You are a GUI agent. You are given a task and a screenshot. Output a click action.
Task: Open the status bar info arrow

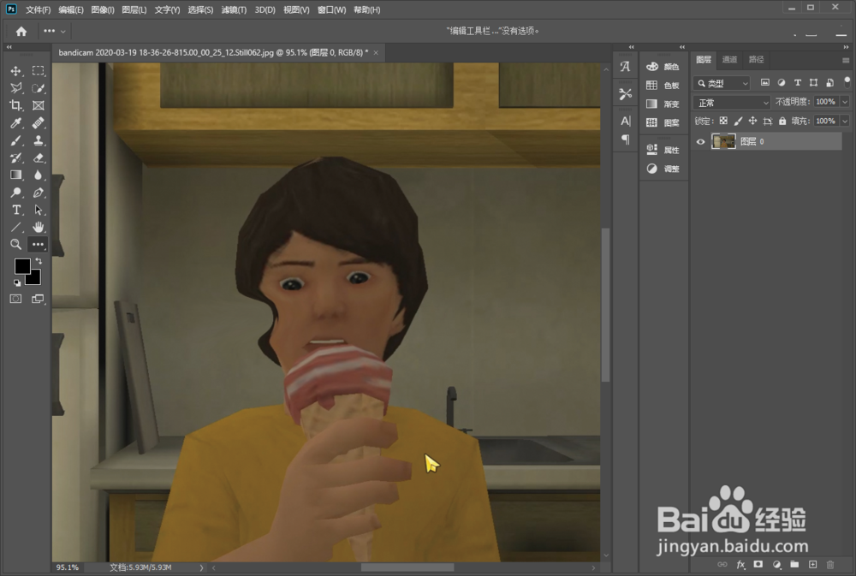click(x=201, y=567)
